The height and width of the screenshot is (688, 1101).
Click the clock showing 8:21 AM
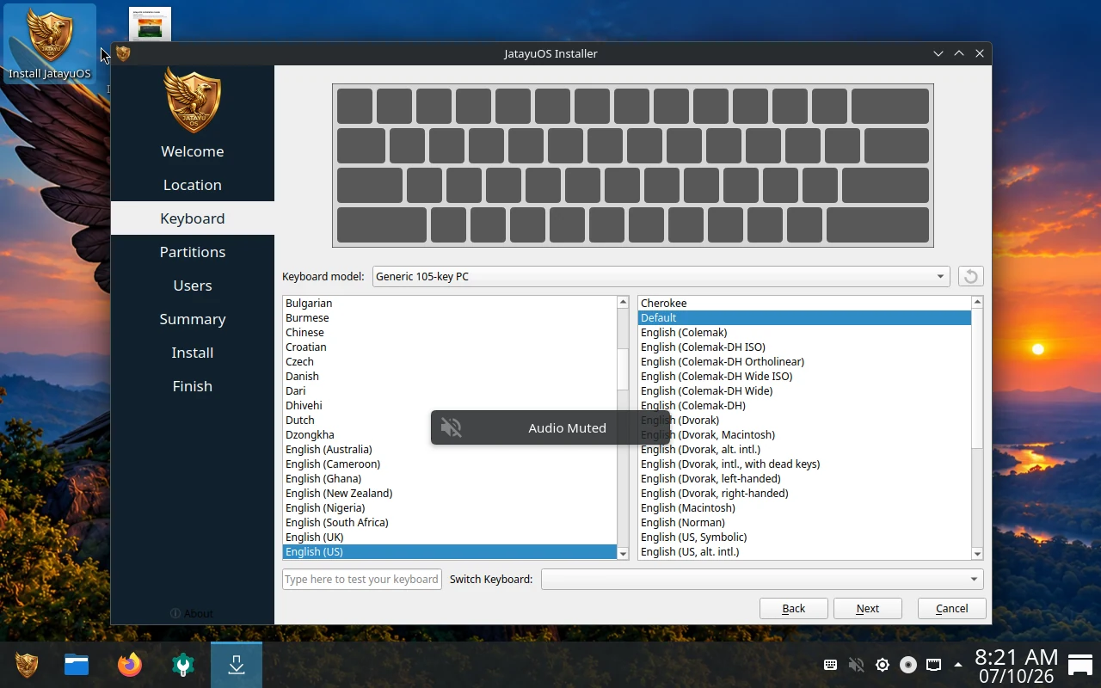(x=1016, y=659)
